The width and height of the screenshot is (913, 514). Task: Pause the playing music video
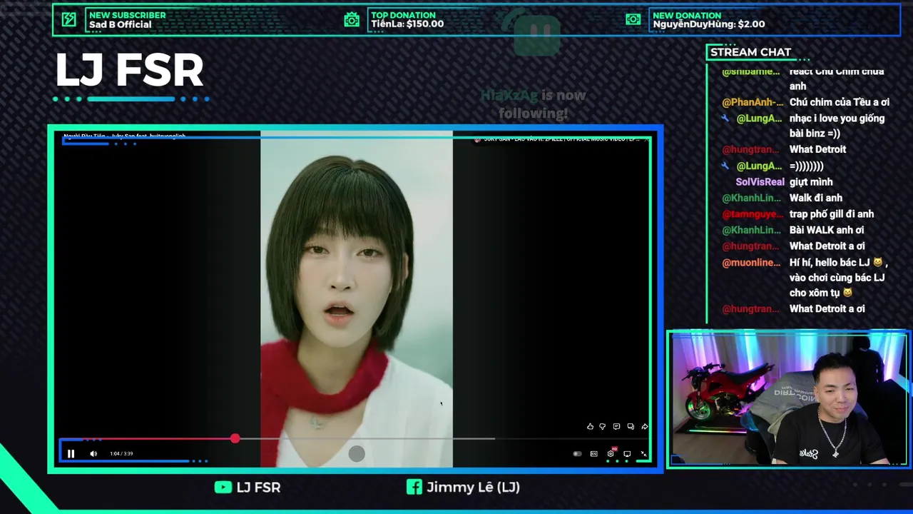tap(71, 453)
